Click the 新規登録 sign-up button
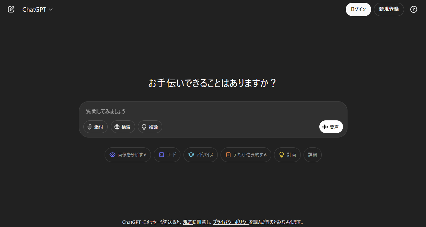This screenshot has height=227, width=426. pyautogui.click(x=389, y=9)
